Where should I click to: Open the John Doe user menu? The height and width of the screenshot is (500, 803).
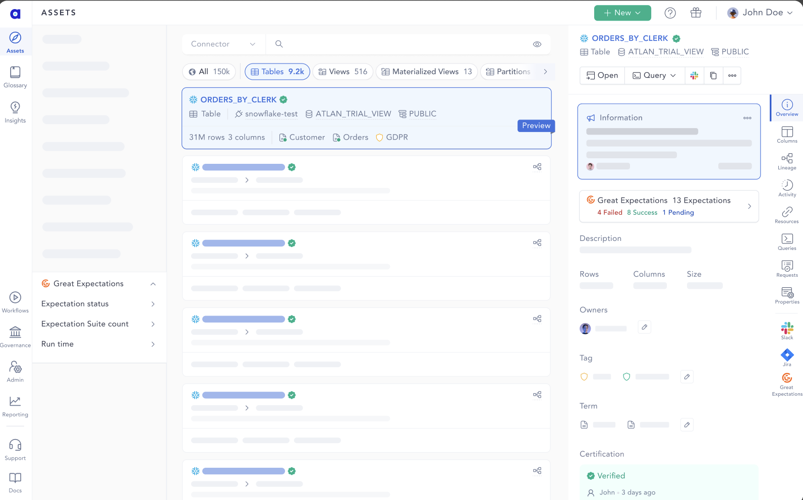(x=760, y=13)
